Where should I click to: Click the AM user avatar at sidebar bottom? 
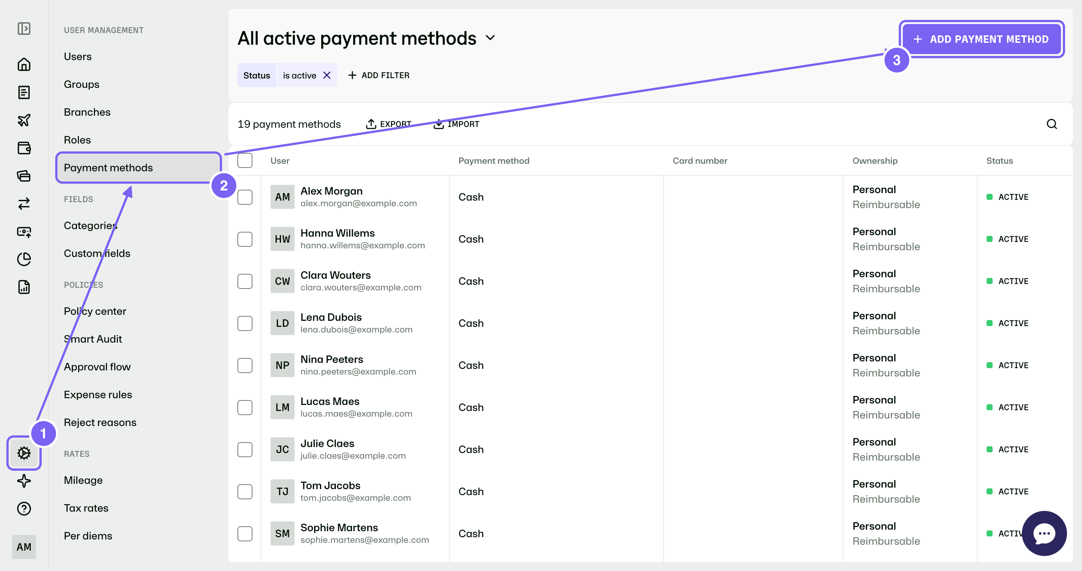(x=24, y=547)
